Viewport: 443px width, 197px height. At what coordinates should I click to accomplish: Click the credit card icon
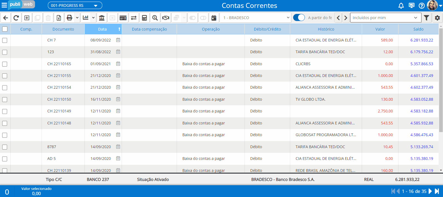(123, 18)
